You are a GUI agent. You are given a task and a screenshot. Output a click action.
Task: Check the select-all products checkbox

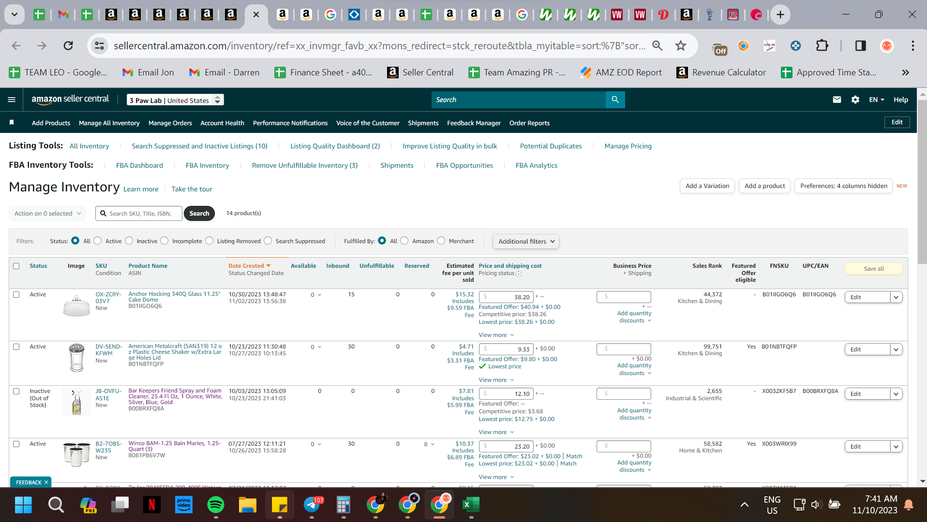click(x=16, y=266)
